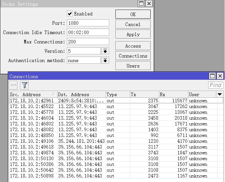Open the column selector arrow in table header

[220, 95]
